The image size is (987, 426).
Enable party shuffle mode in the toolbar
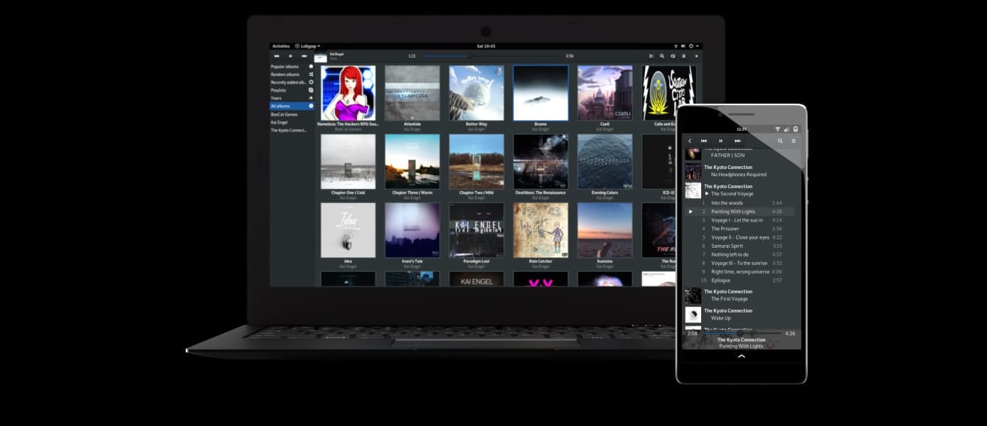651,55
